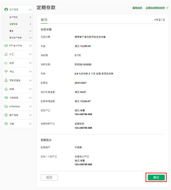Select the e-Services menu label

pyautogui.click(x=15, y=106)
